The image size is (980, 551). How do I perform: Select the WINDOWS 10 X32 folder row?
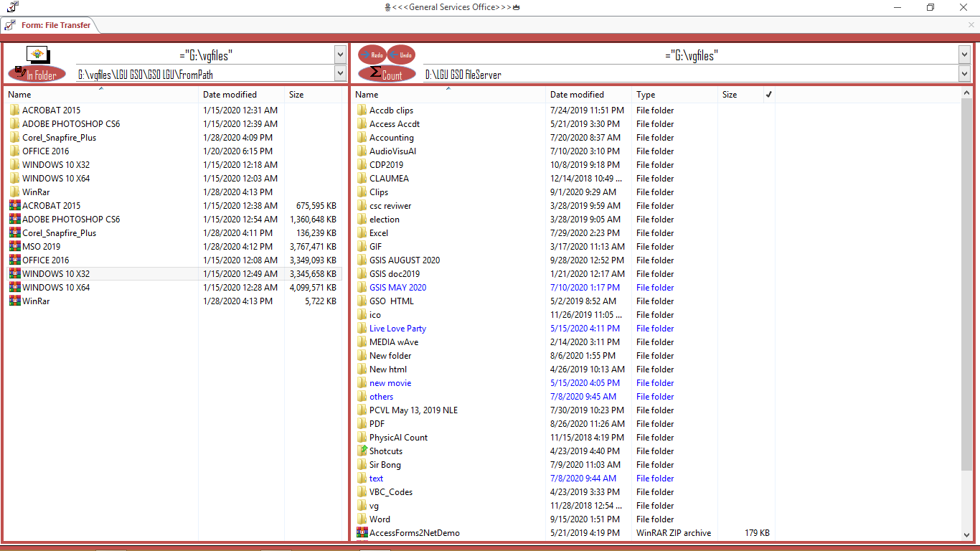point(173,165)
